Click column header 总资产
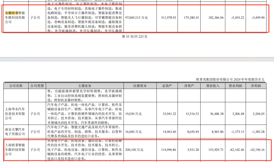Screen dimensions: 274x162 pos(167,86)
